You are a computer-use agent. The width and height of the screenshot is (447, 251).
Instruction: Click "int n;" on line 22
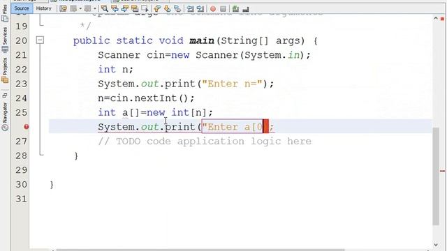115,70
